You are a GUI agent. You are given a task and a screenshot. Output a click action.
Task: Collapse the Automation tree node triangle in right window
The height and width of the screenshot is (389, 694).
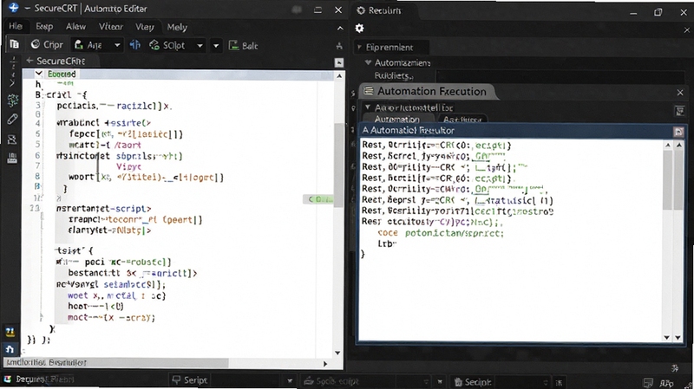coord(368,62)
